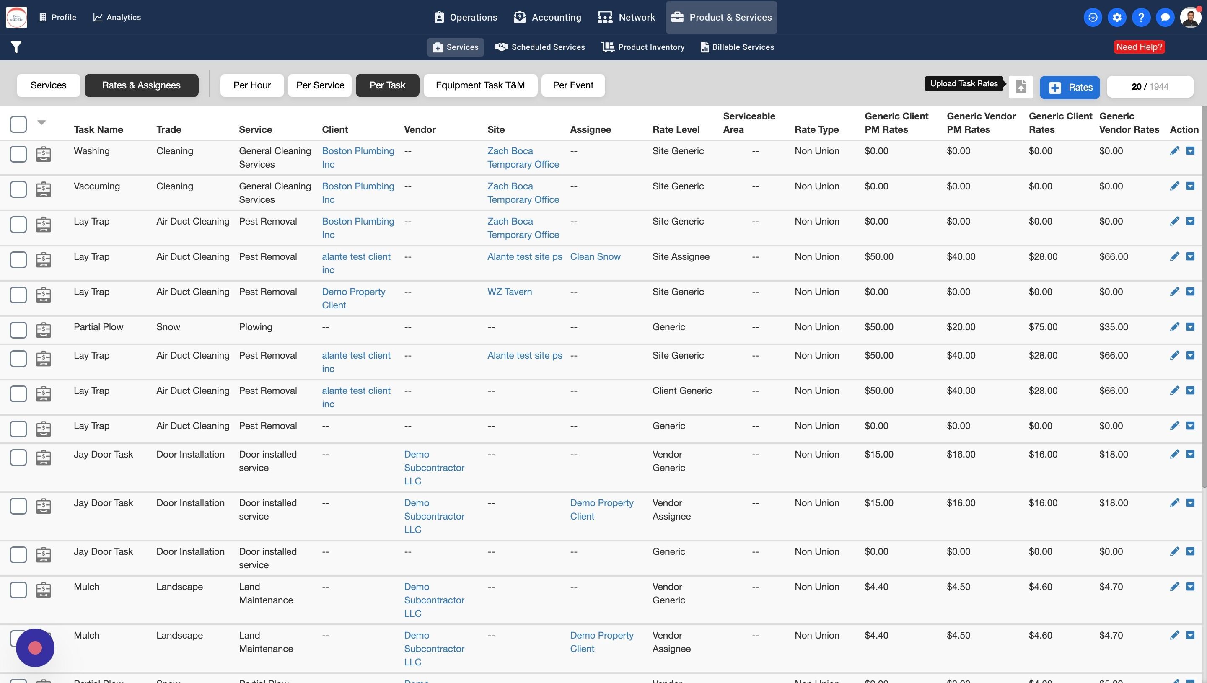Select the Partial Plow row checkbox
The image size is (1207, 683).
click(18, 330)
